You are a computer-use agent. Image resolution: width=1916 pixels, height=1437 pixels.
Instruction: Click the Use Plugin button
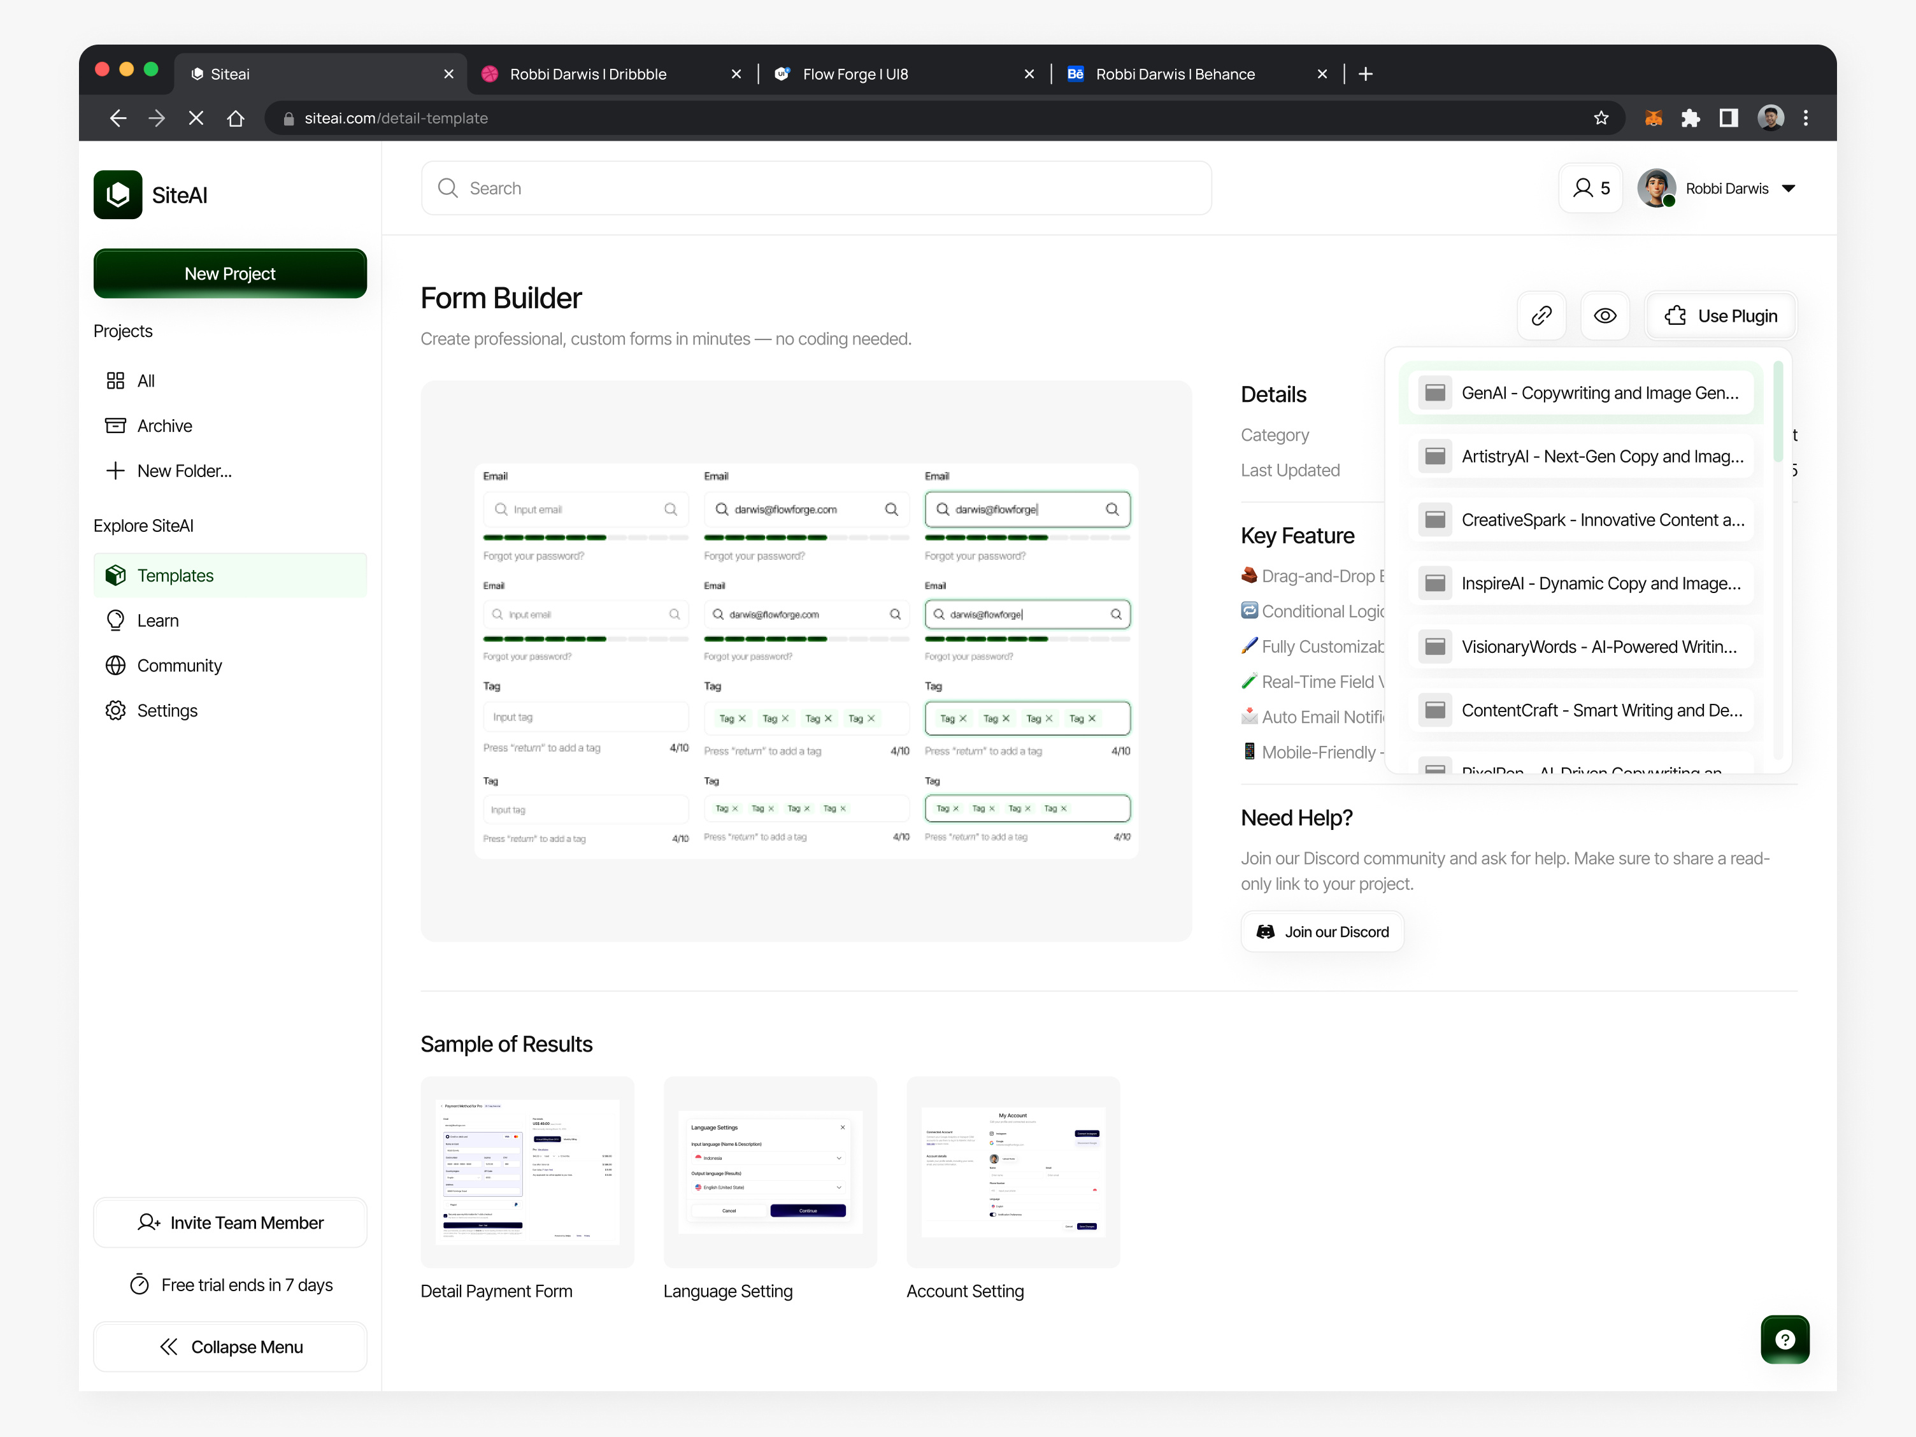[x=1721, y=315]
